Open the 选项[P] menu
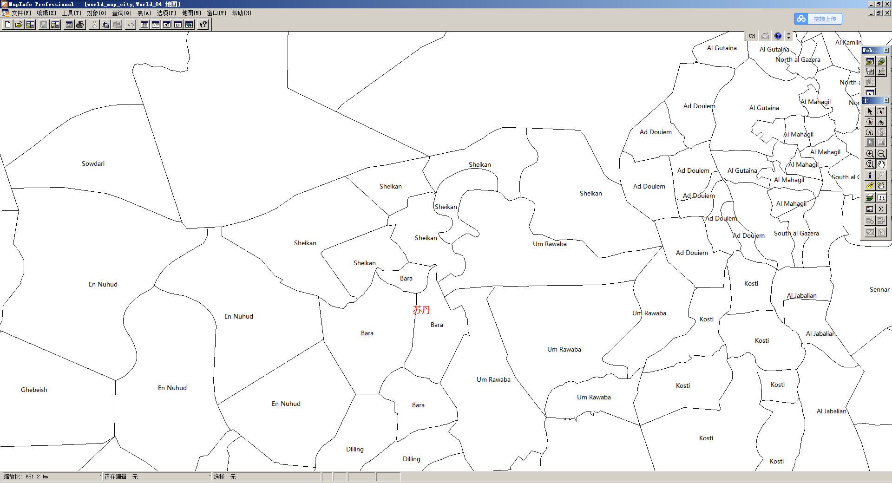This screenshot has width=892, height=483. (166, 13)
